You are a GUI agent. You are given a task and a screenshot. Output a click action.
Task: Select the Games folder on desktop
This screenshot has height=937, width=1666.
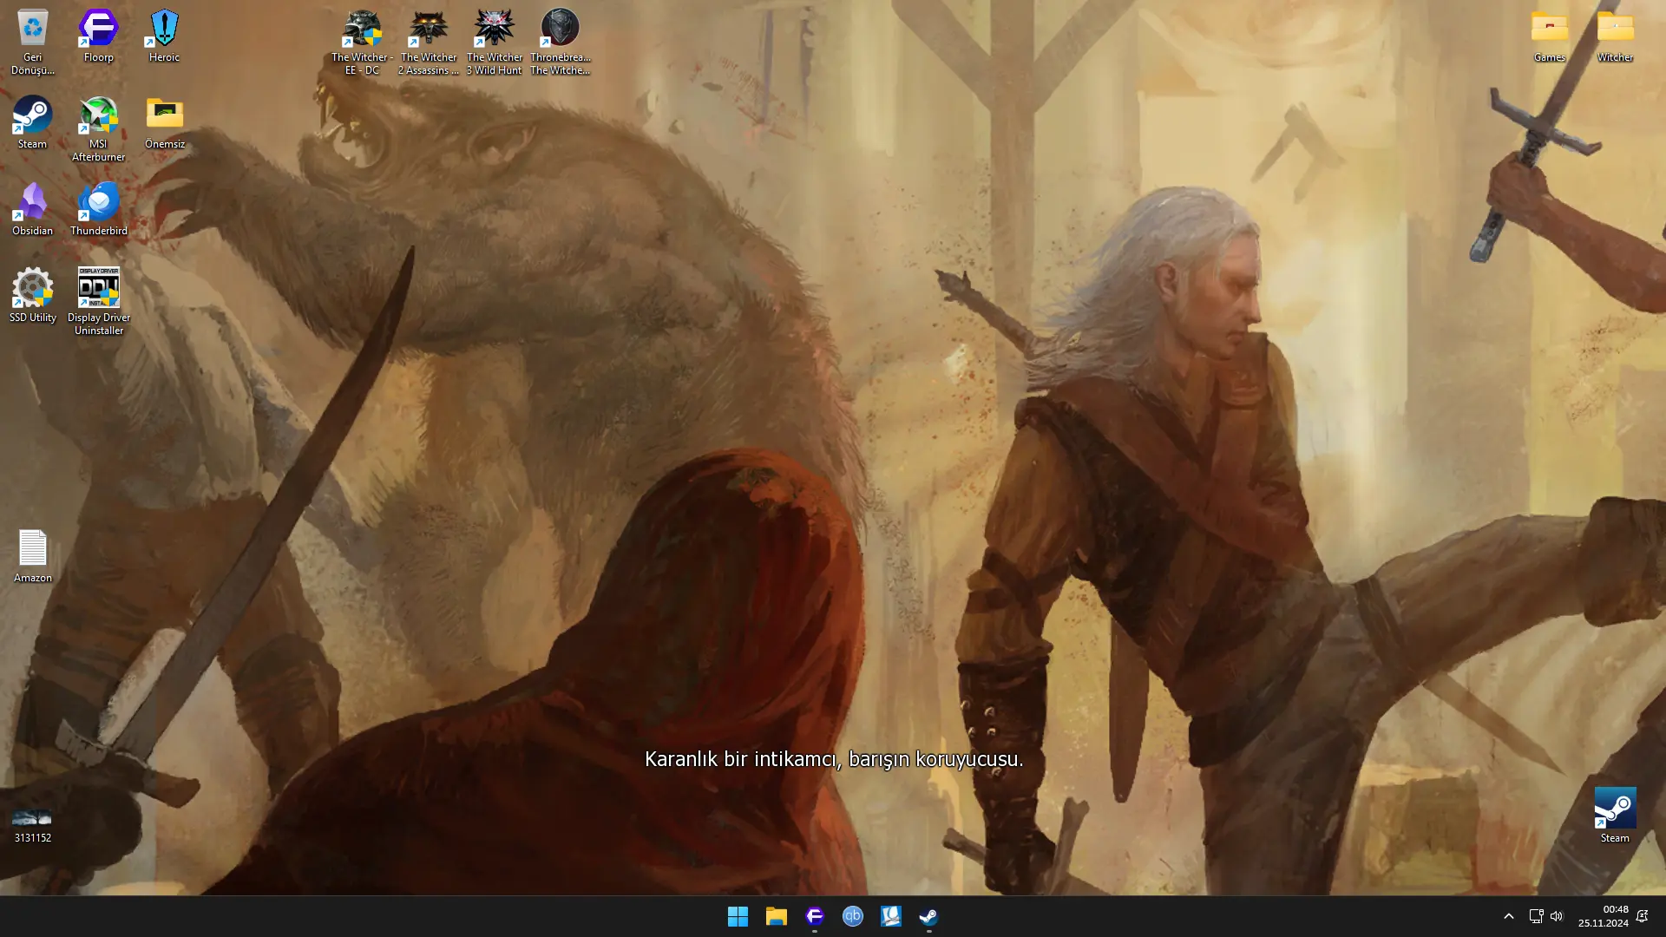(1549, 36)
